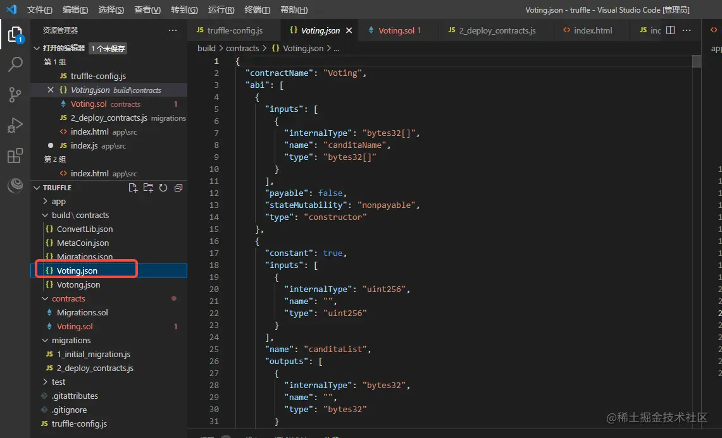Image resolution: width=722 pixels, height=438 pixels.
Task: Open Voting.json in file tree
Action: [109, 271]
